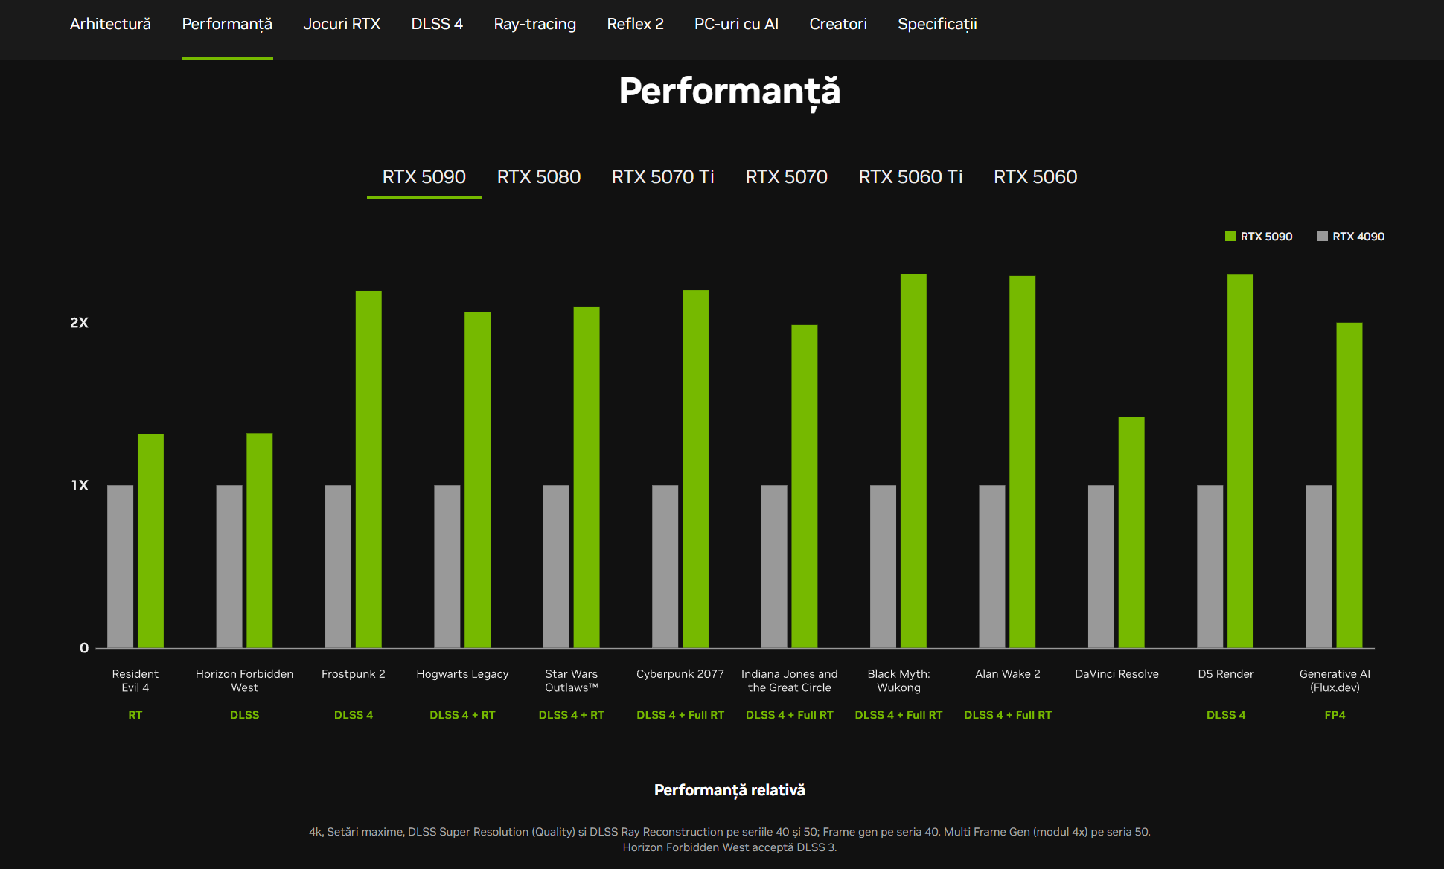Click the gray Resident Evil 4 bar

click(121, 565)
